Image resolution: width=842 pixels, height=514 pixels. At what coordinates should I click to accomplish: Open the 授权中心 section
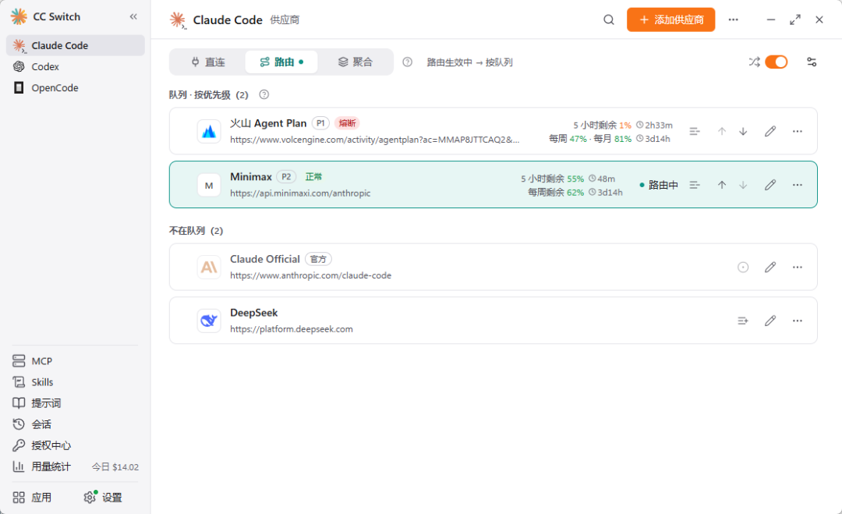76,445
